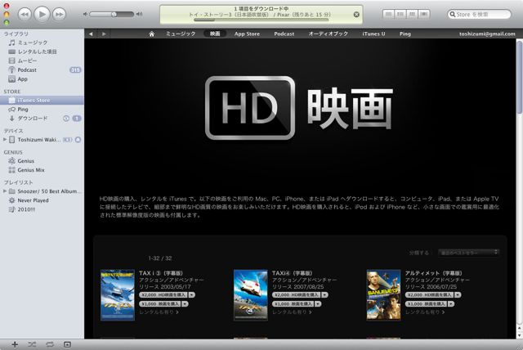Switch to album list view
This screenshot has height=350, width=523.
point(400,14)
